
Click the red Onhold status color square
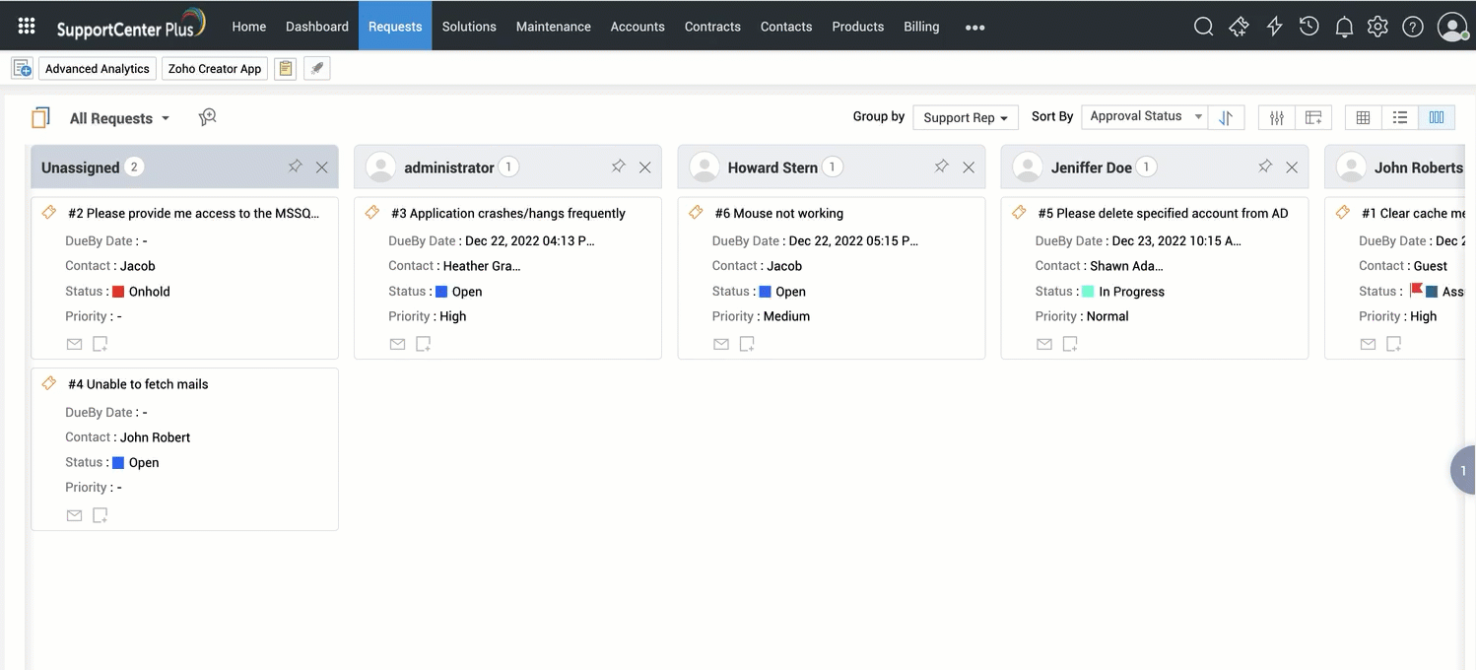coord(118,292)
